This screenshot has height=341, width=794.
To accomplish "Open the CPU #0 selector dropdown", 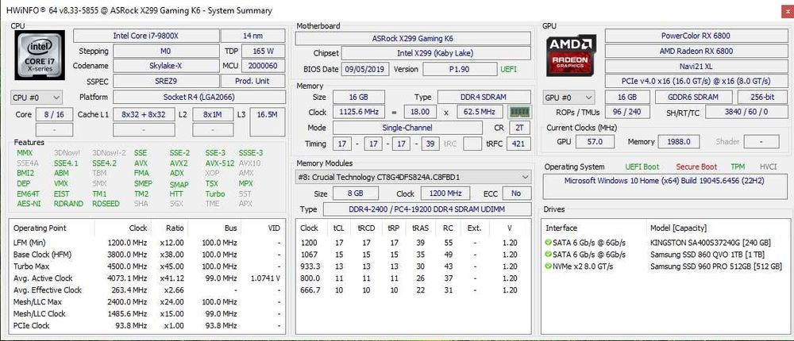I will (x=37, y=97).
